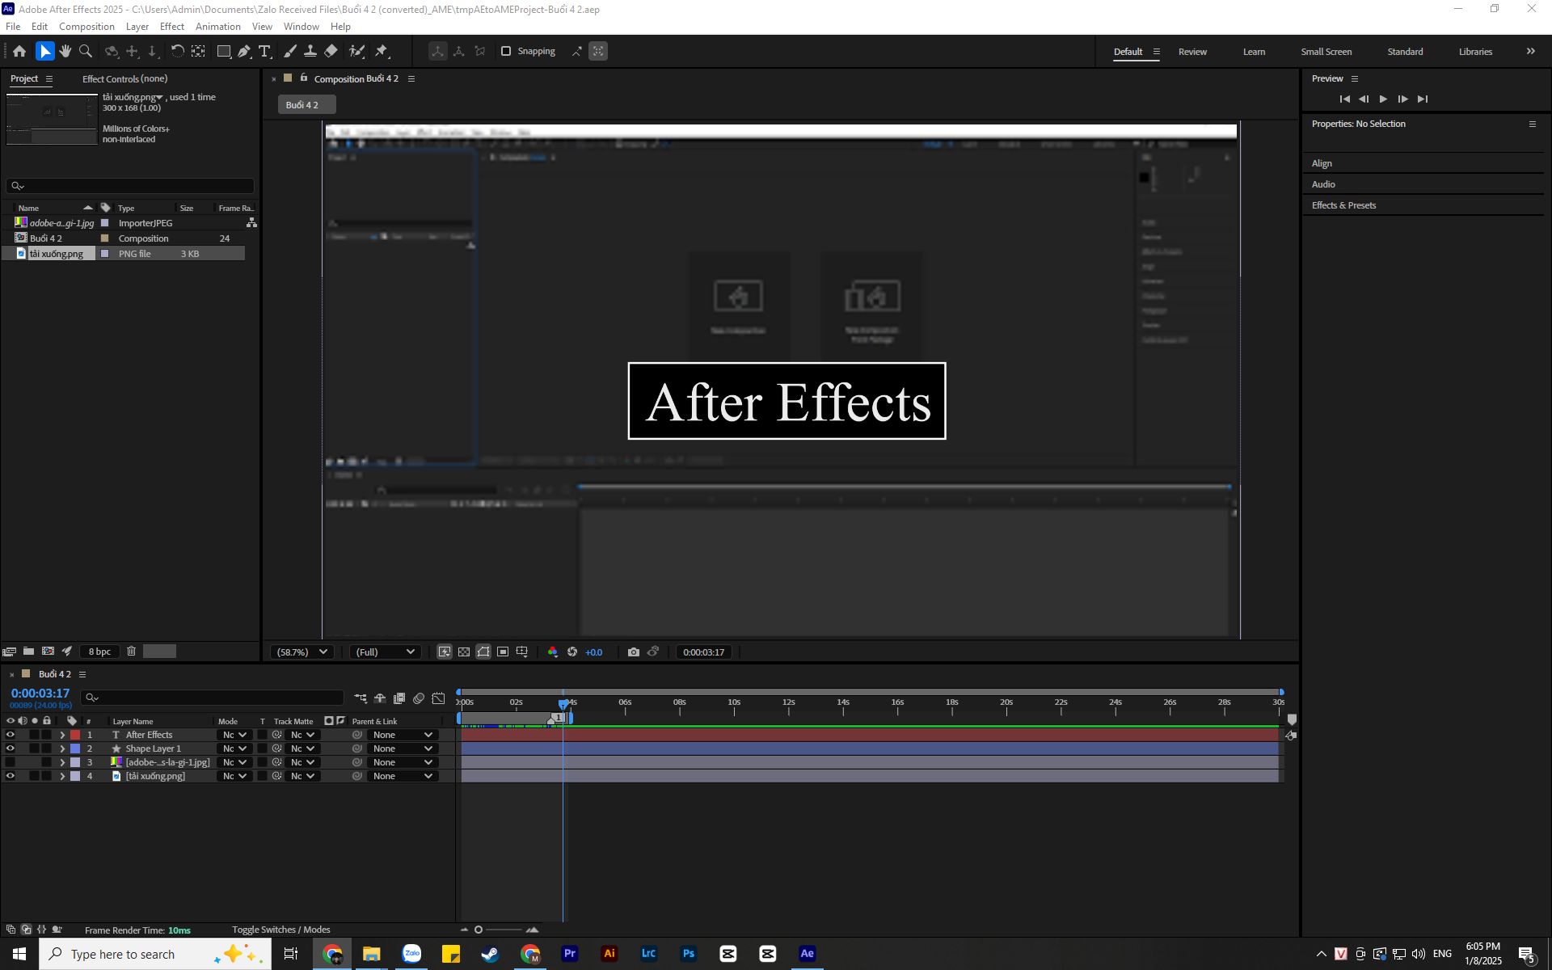The height and width of the screenshot is (970, 1552).
Task: Select the Pen tool
Action: tap(244, 51)
